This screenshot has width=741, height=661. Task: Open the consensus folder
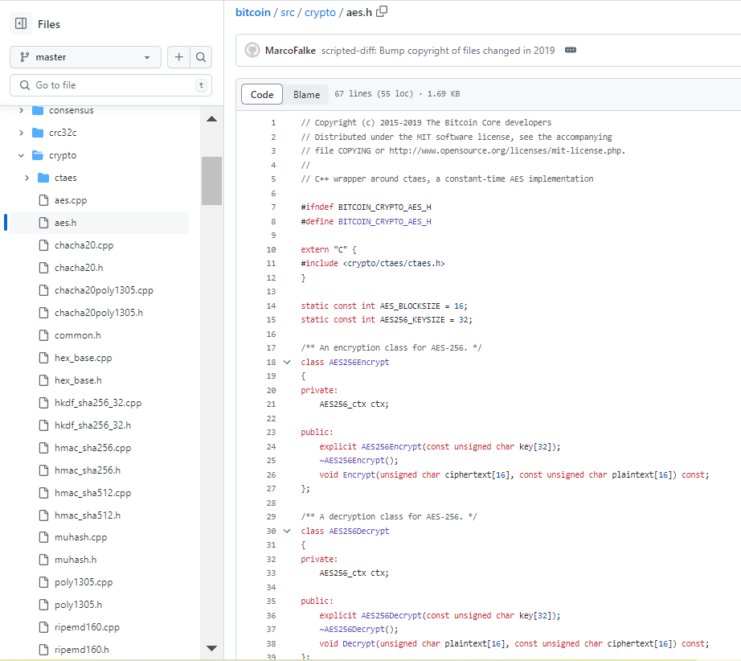click(x=71, y=110)
